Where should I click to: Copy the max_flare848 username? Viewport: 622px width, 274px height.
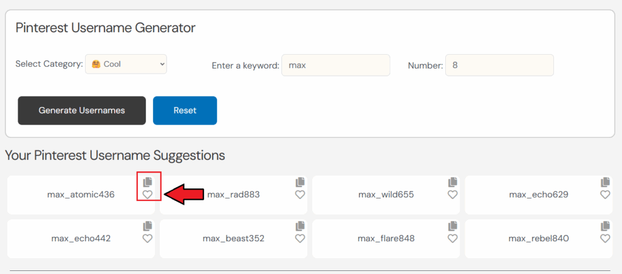click(453, 226)
